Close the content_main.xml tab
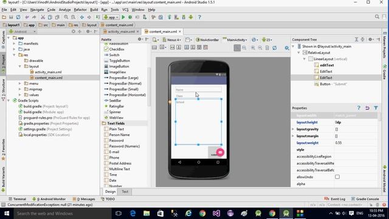The image size is (389, 219). [180, 32]
